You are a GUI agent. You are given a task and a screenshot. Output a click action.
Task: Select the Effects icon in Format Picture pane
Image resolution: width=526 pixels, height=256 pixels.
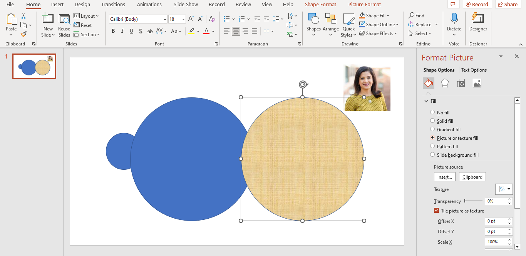445,83
